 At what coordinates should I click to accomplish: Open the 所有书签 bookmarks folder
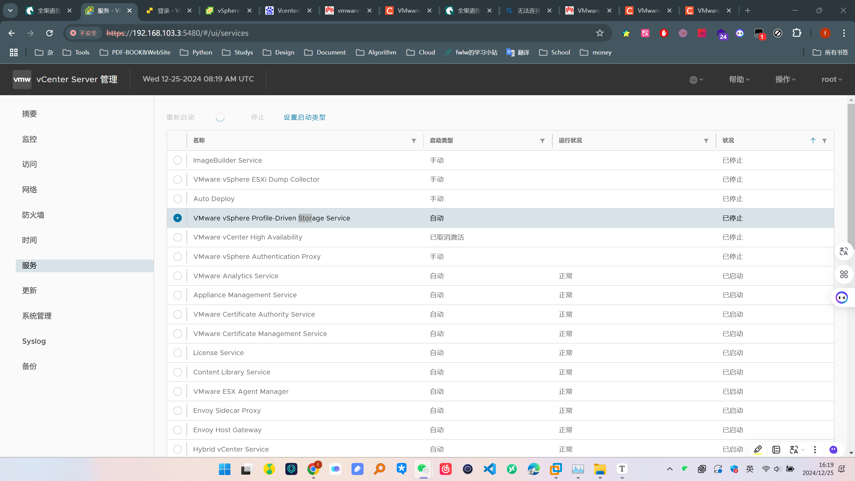point(830,52)
